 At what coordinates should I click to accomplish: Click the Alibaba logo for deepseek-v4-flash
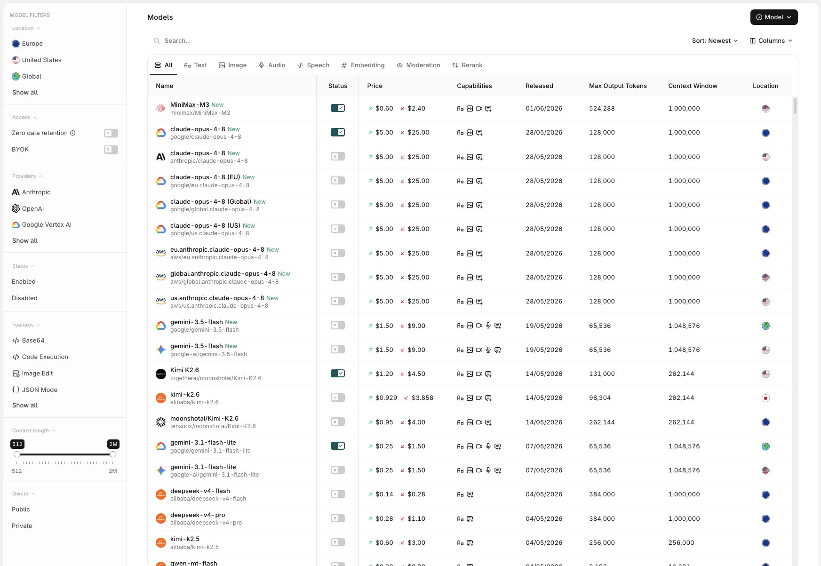click(x=160, y=494)
